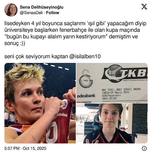
Task: Open the @SenaaDeli handle link
Action: pyautogui.click(x=31, y=13)
